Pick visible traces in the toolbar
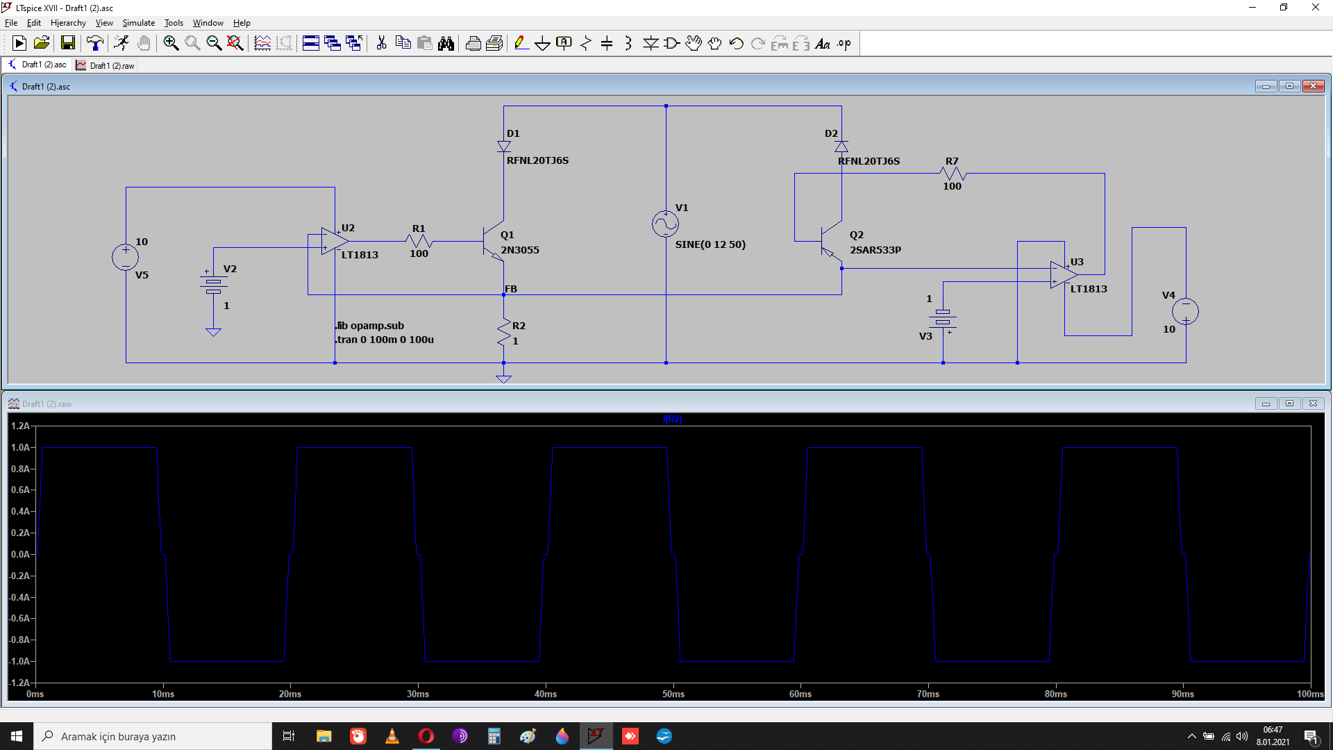1333x750 pixels. pos(262,44)
